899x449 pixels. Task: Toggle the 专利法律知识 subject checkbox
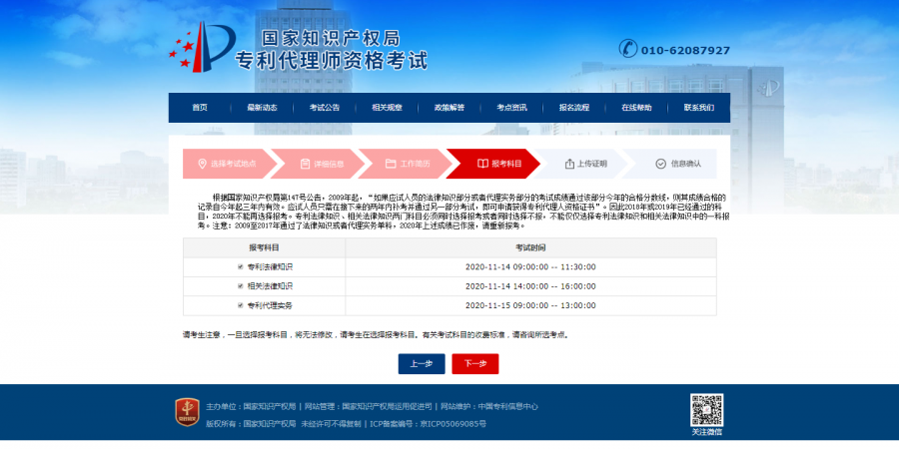(x=240, y=267)
